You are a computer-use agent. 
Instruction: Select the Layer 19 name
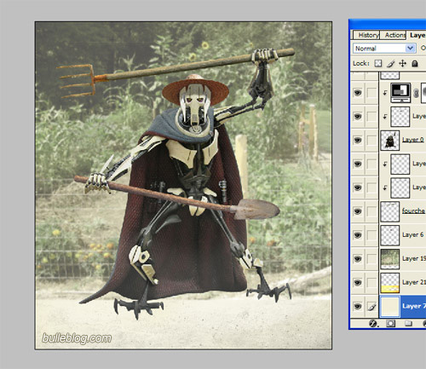click(x=414, y=259)
